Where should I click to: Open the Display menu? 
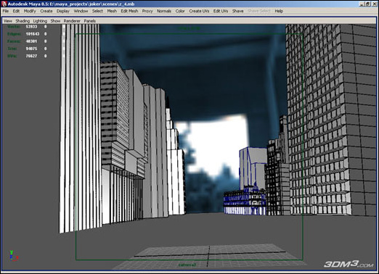pos(63,11)
